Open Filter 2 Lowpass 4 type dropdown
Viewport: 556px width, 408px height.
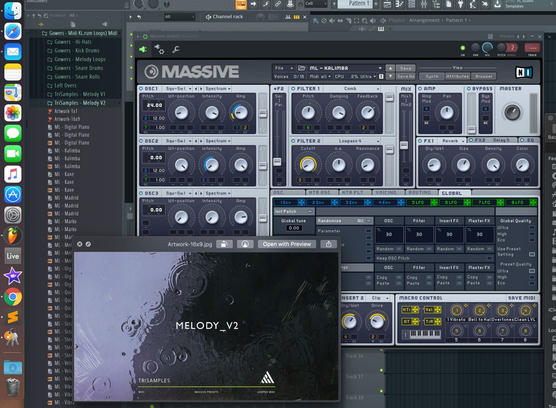tap(353, 141)
